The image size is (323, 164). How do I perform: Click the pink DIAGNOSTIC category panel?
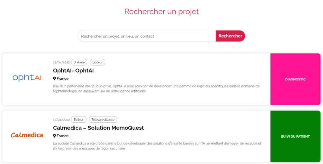(x=295, y=79)
